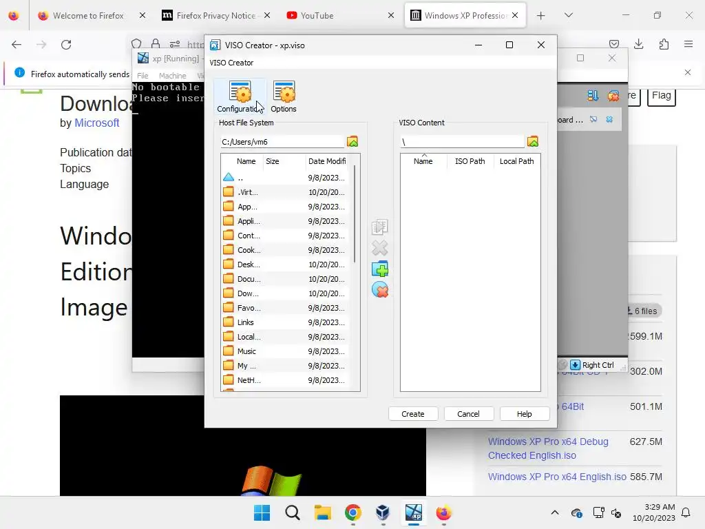Go back in Firefox
The image size is (705, 529).
pos(17,45)
